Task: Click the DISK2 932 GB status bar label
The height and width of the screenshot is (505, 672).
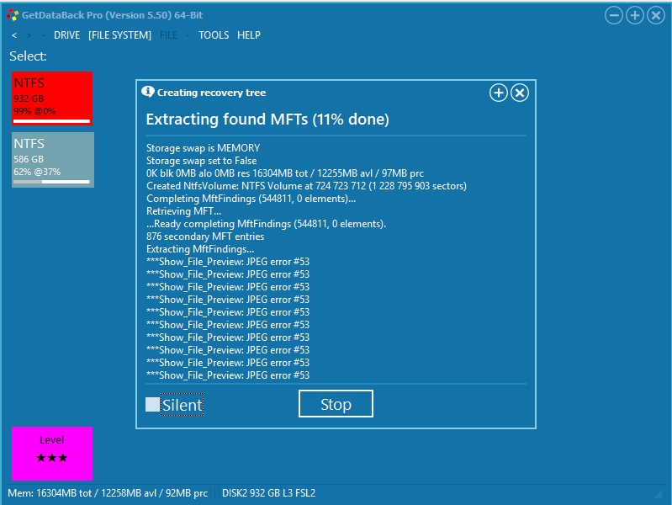Action: [268, 492]
